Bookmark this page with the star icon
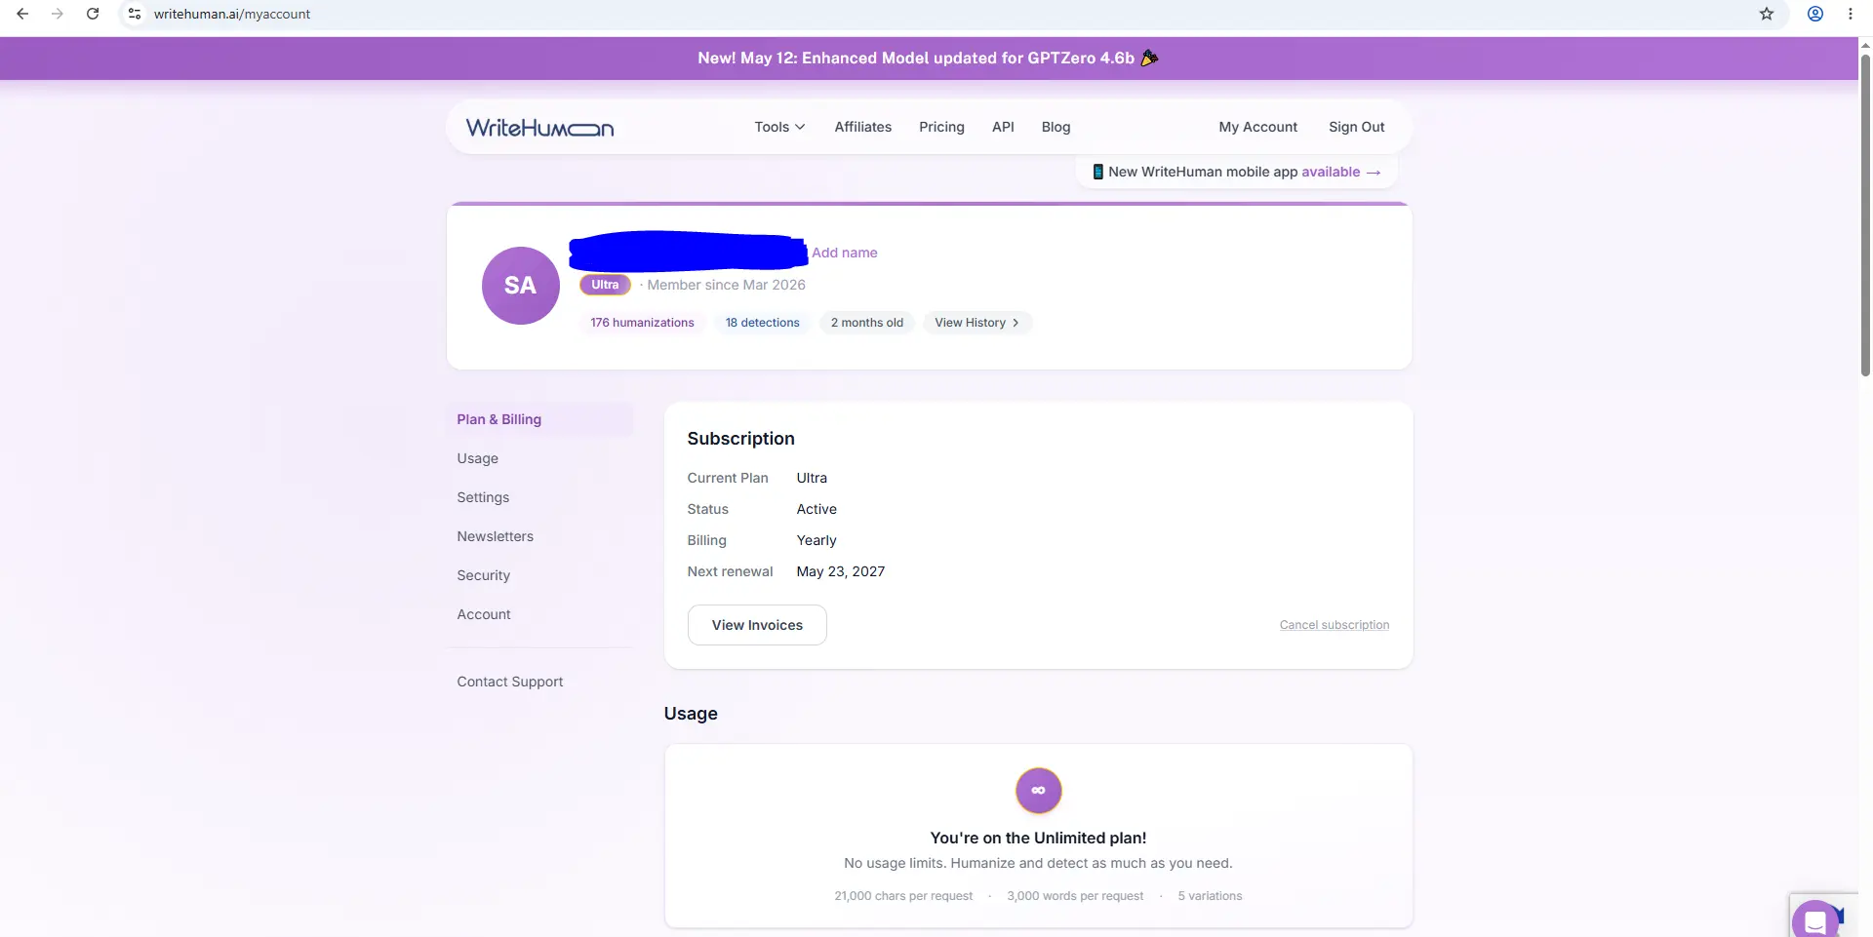This screenshot has height=937, width=1873. pos(1767,14)
